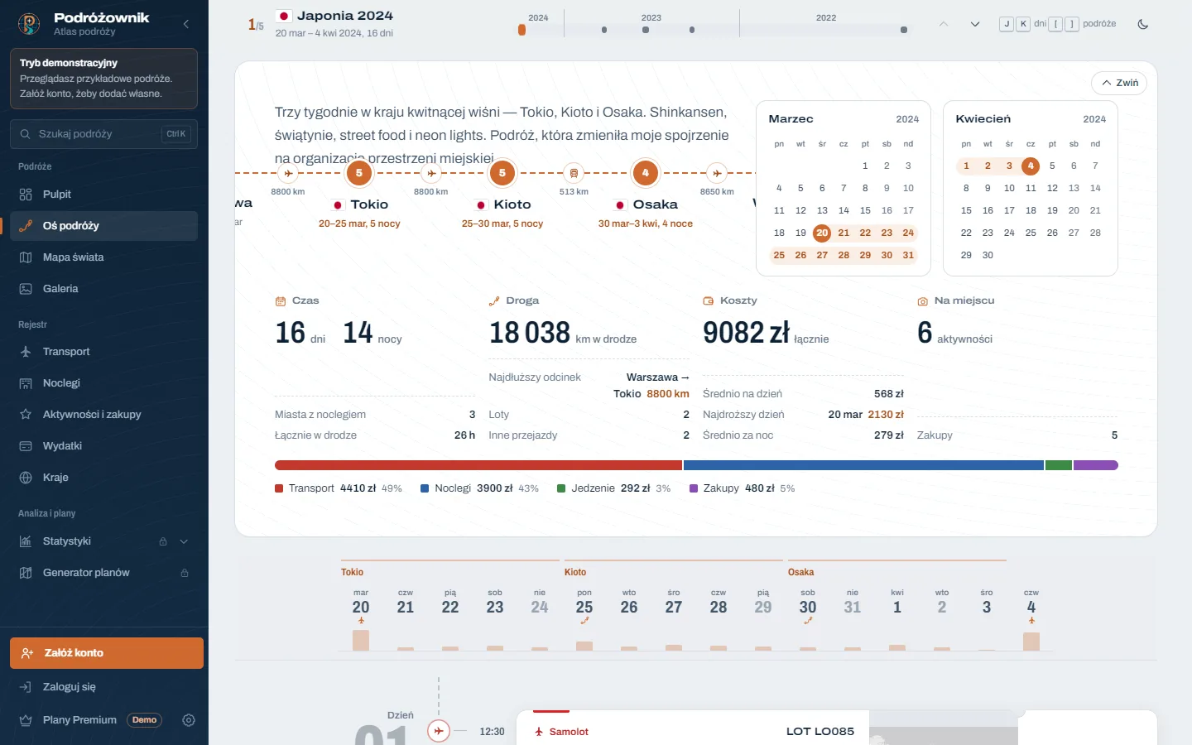Open the Kraje globe icon
The image size is (1192, 745).
[x=26, y=478]
